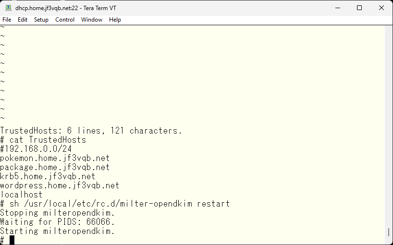Click the terminal cursor at the prompt
Image resolution: width=393 pixels, height=245 pixels.
[12, 240]
